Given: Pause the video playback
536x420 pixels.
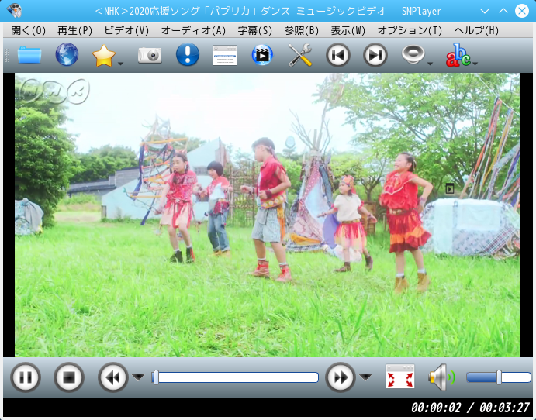Looking at the screenshot, I should [x=26, y=377].
